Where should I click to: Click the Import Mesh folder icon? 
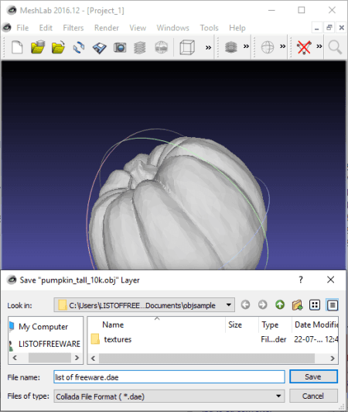[x=58, y=47]
